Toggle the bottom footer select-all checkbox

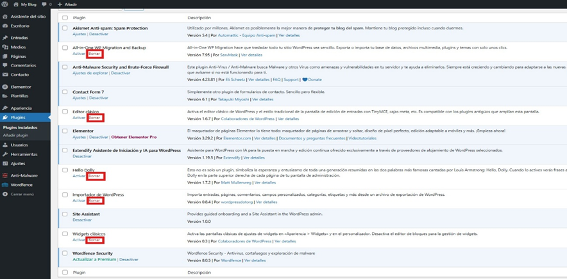pos(65,273)
